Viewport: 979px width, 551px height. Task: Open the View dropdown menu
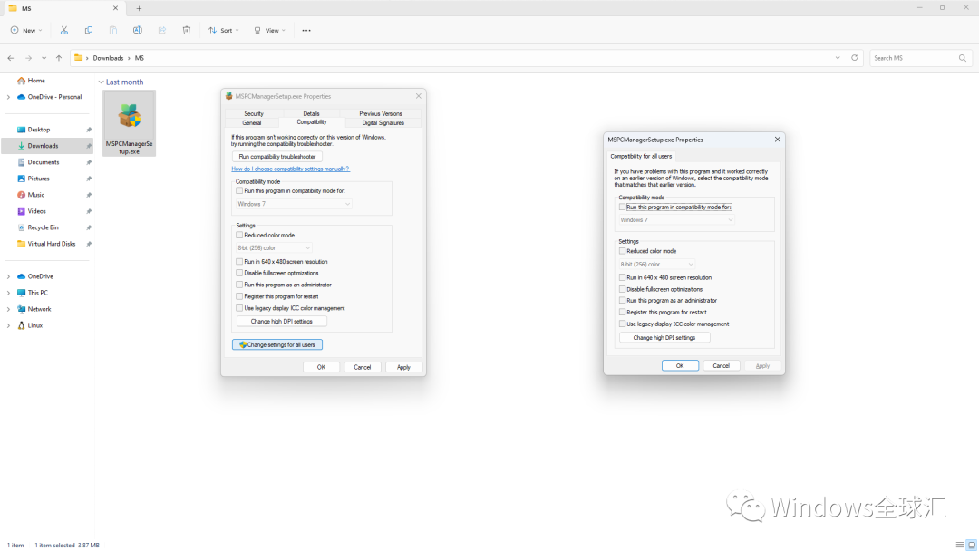coord(269,30)
